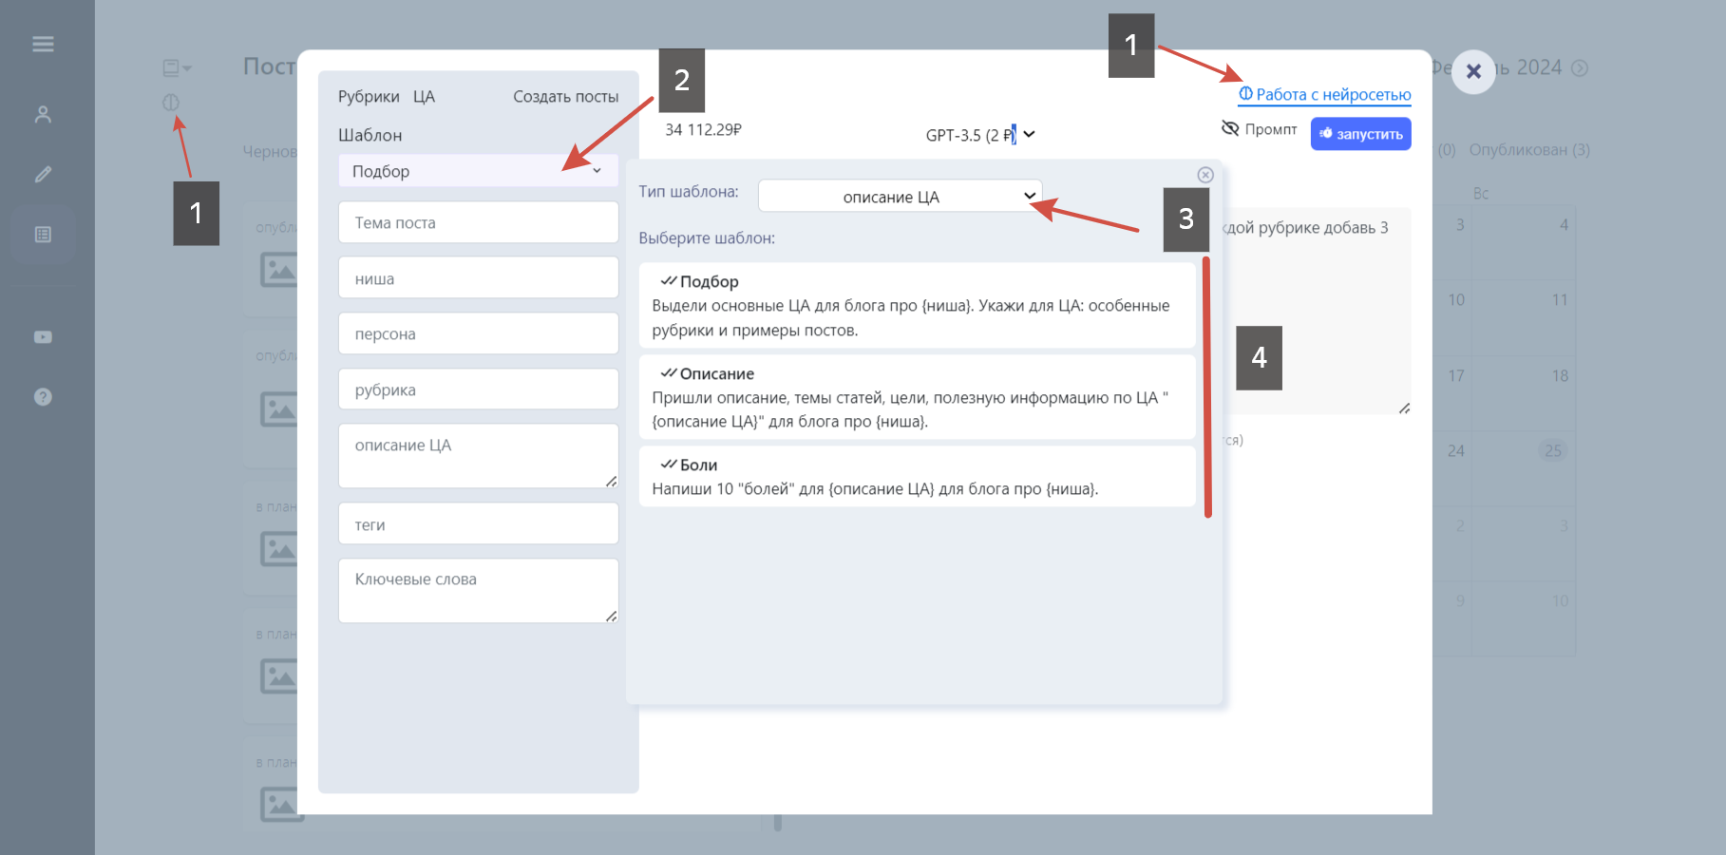Open the view layout dropdown icon
The height and width of the screenshot is (855, 1726).
177,67
